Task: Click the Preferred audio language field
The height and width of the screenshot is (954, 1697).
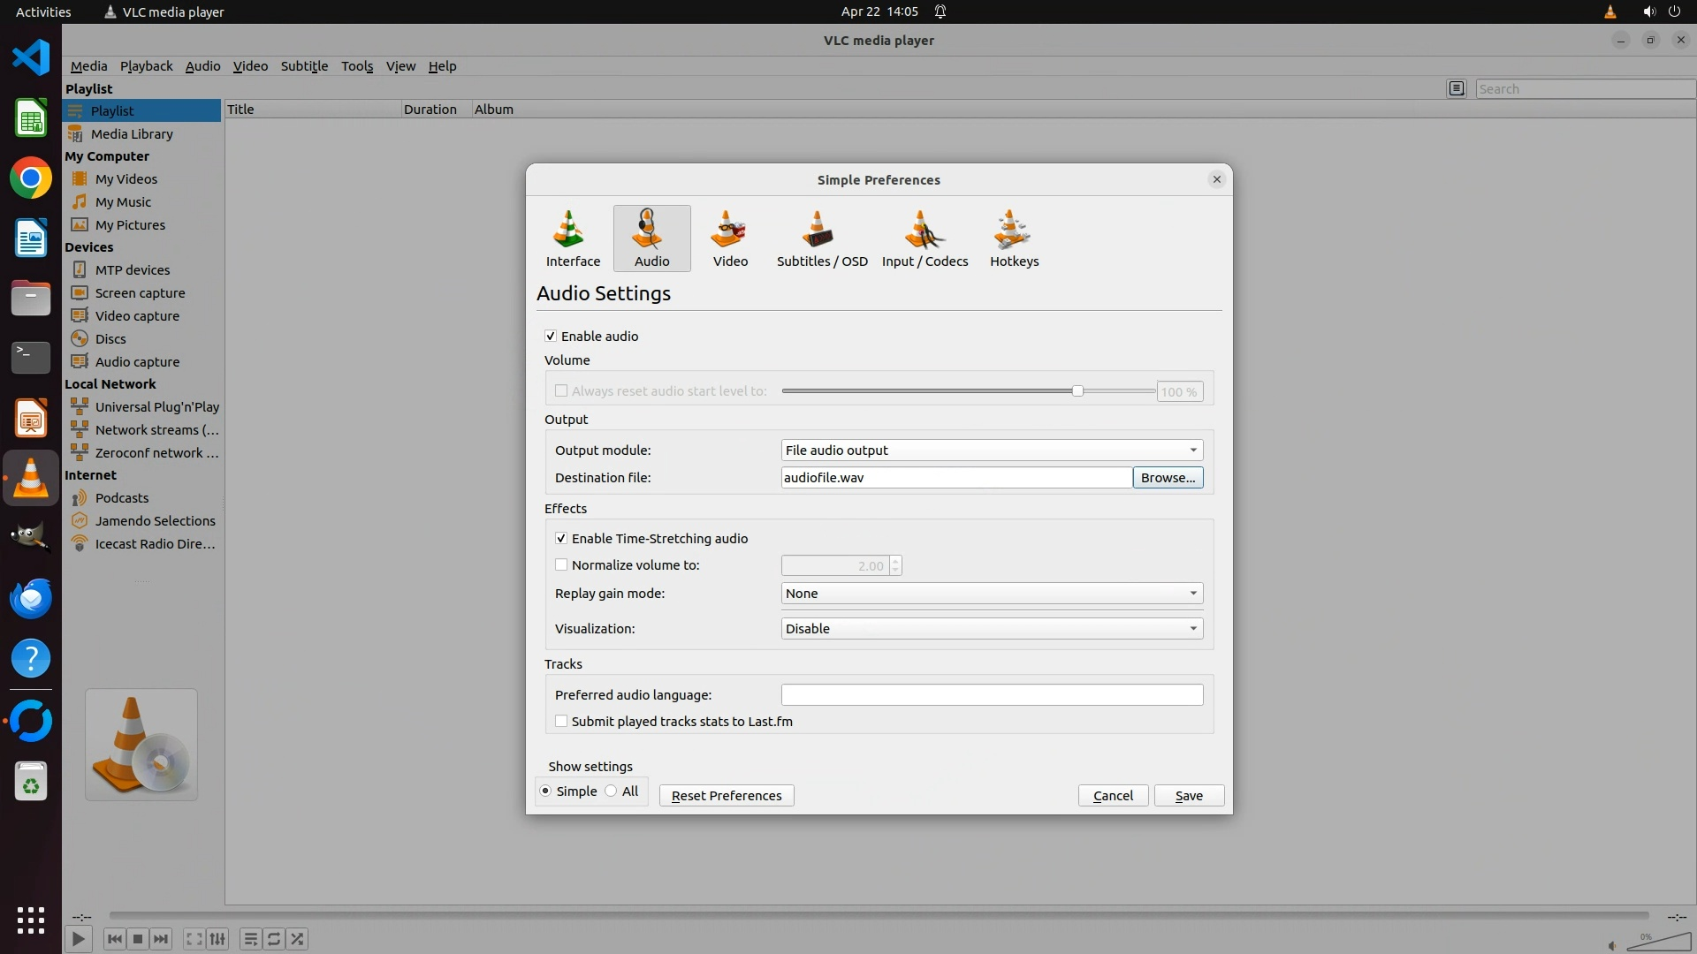Action: 991,695
